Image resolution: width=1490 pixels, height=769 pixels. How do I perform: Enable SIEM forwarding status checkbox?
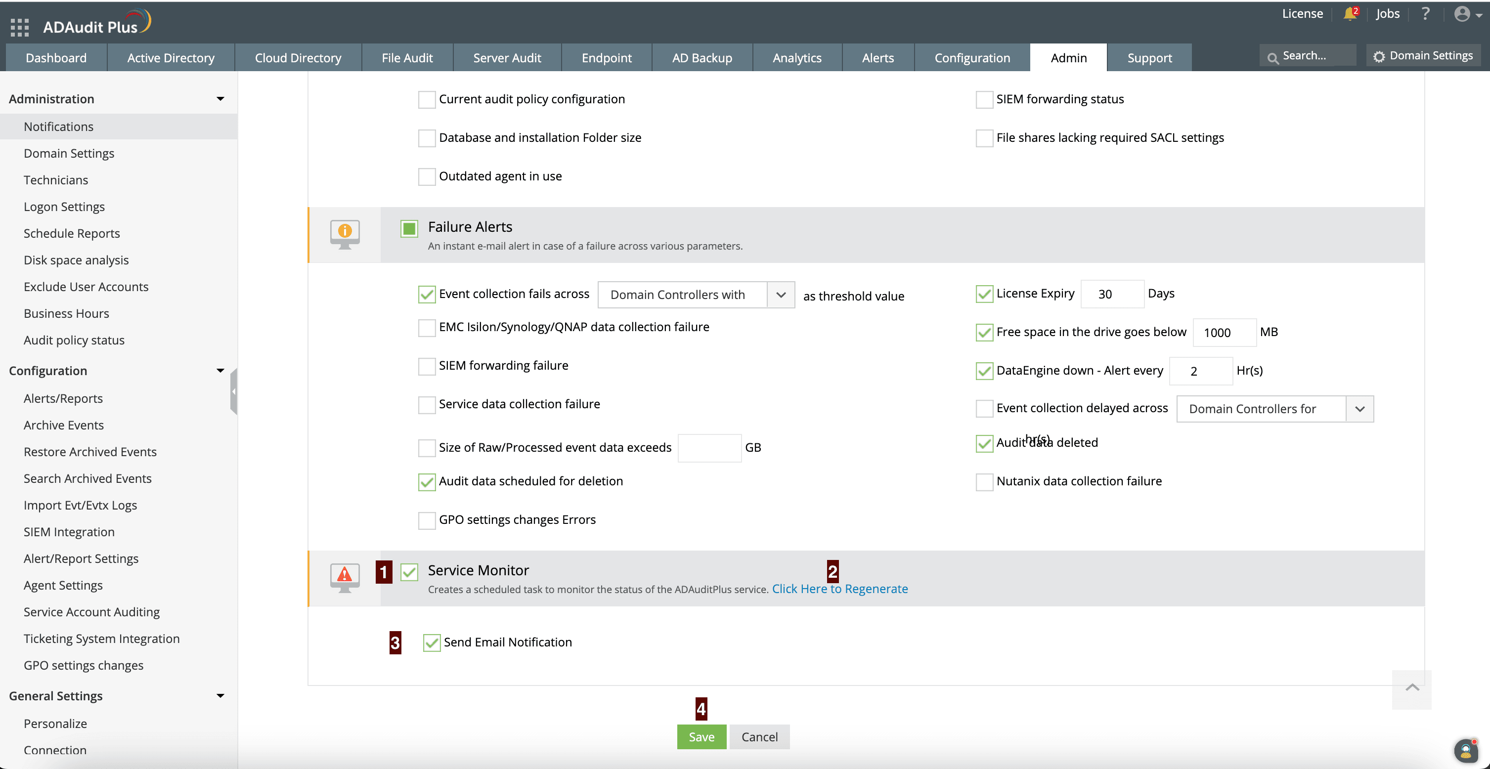(984, 99)
